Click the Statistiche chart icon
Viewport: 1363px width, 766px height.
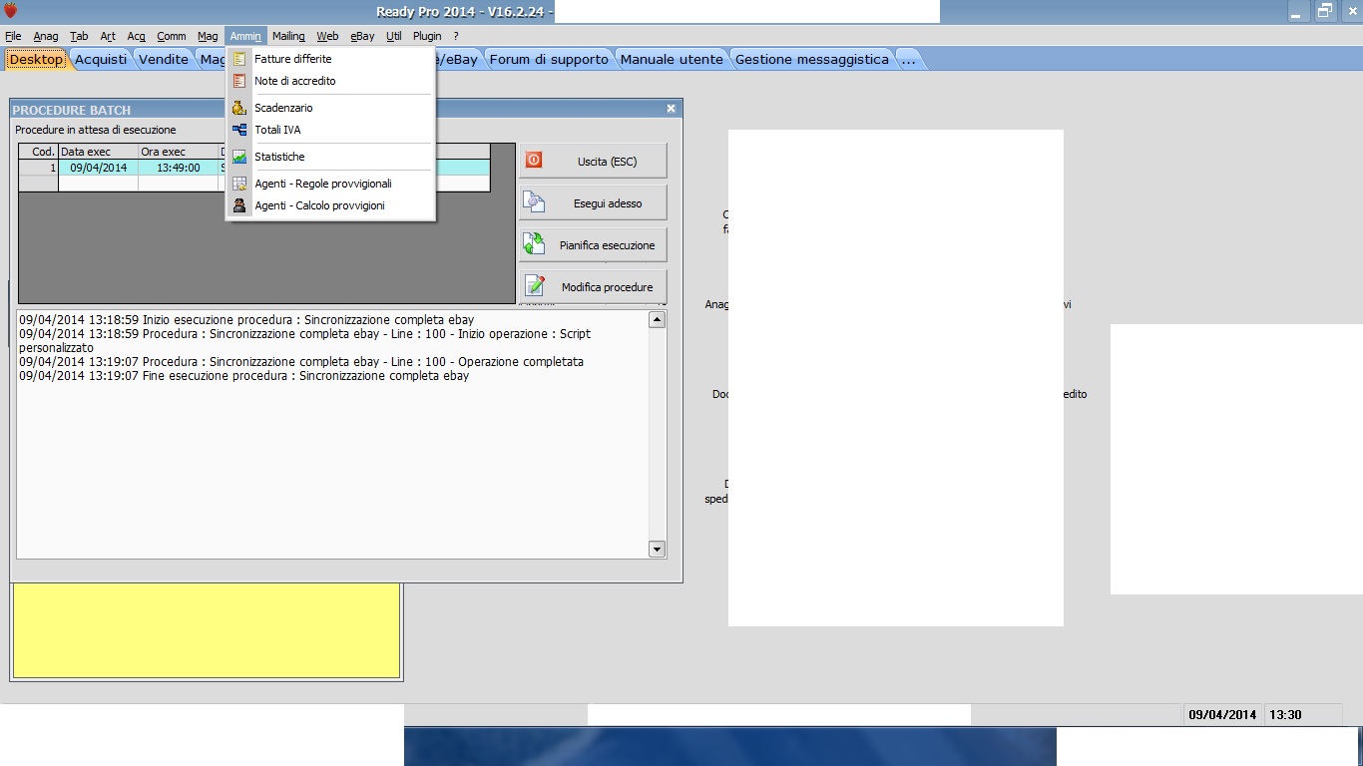(238, 157)
